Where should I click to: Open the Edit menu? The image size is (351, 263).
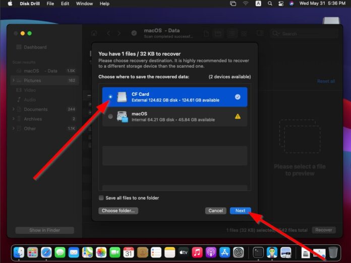65,4
